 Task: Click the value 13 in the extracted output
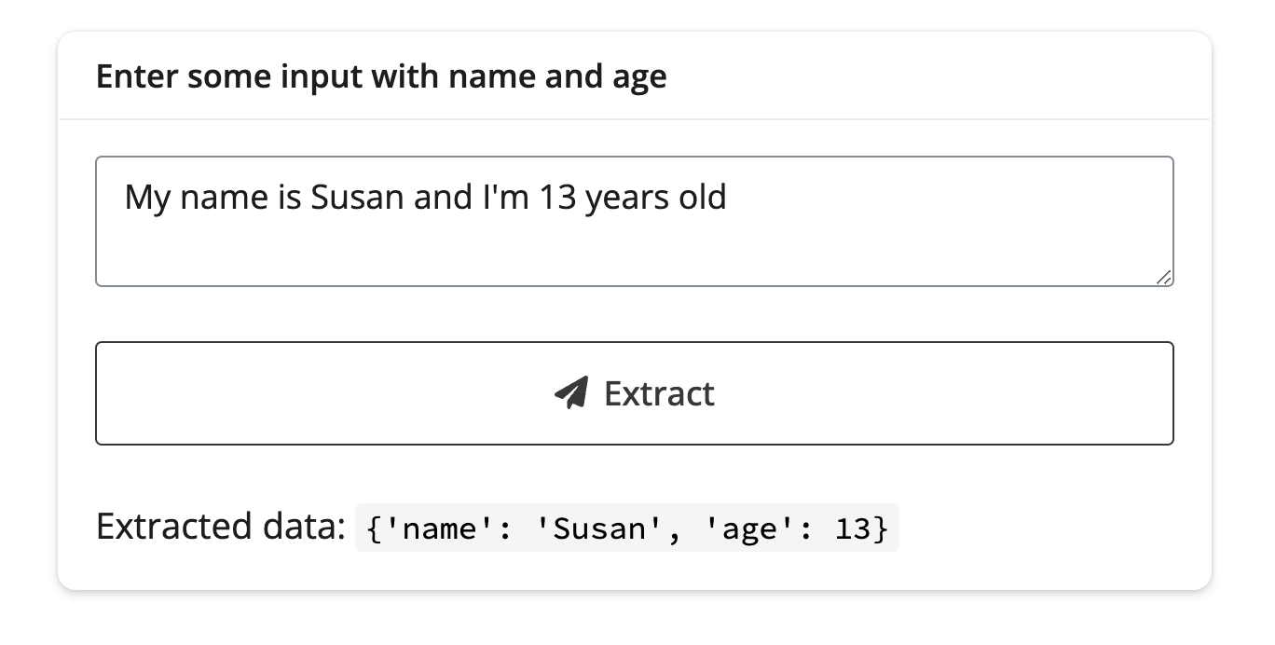point(852,528)
